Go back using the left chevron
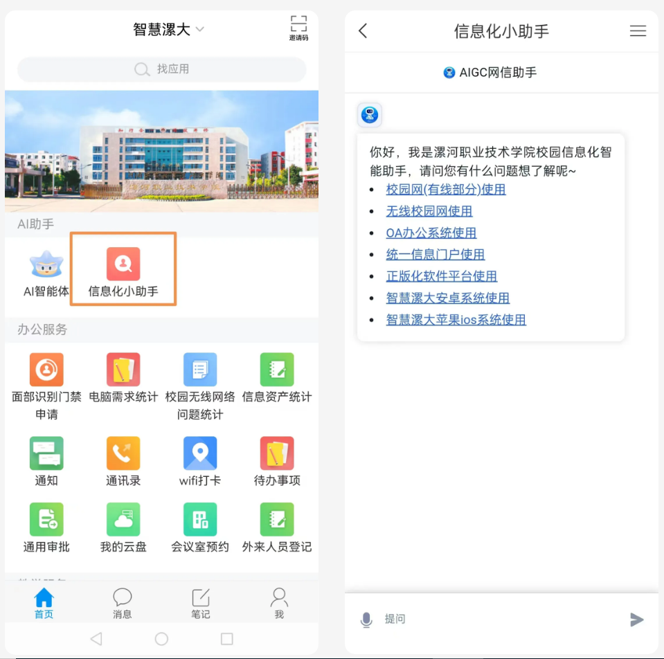 [363, 31]
